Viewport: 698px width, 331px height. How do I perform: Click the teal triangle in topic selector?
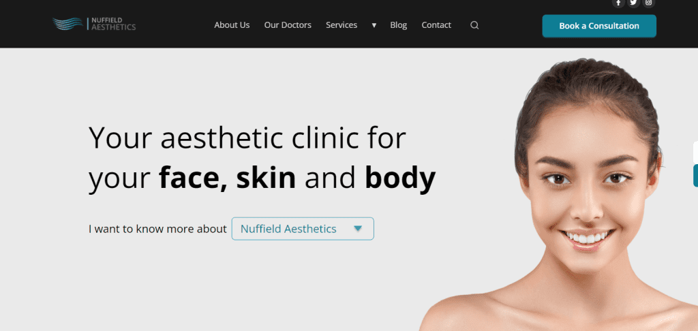click(358, 229)
